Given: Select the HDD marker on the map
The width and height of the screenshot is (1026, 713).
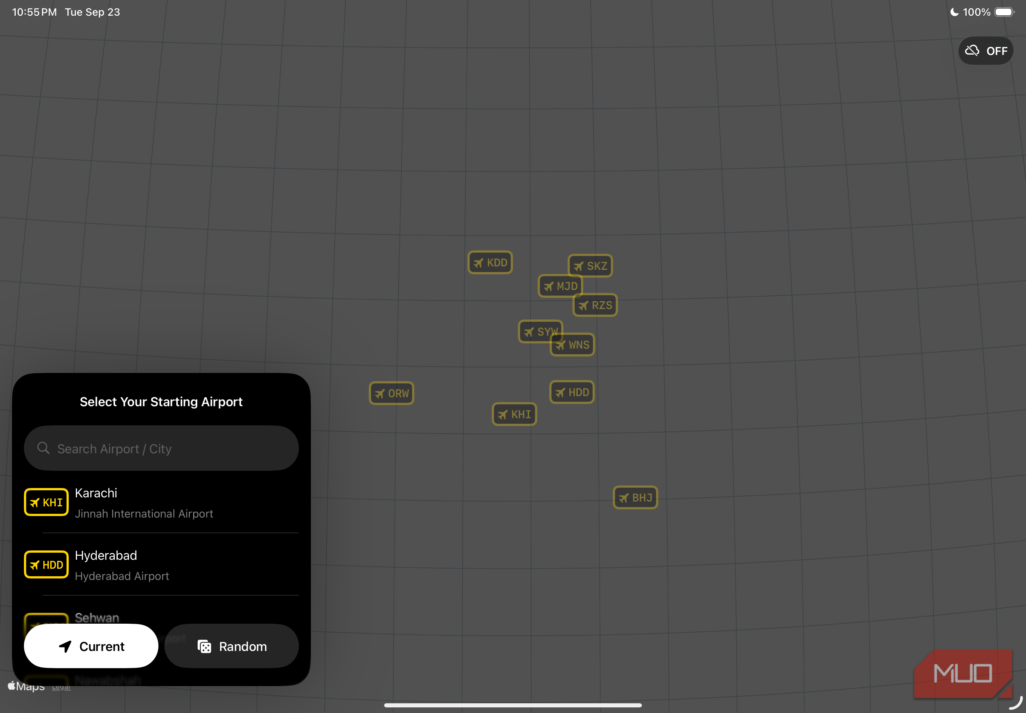Looking at the screenshot, I should coord(572,392).
